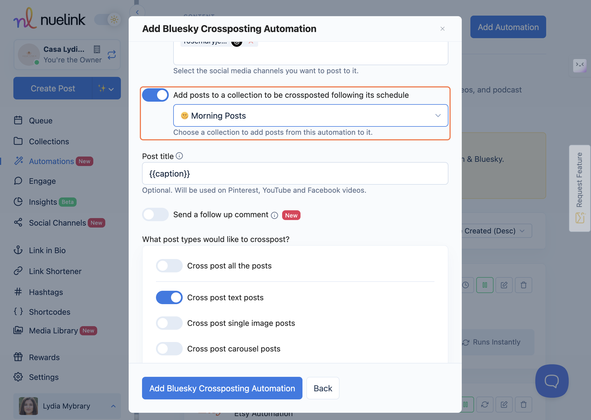The height and width of the screenshot is (420, 591).
Task: Click Create Post button
Action: pyautogui.click(x=53, y=88)
